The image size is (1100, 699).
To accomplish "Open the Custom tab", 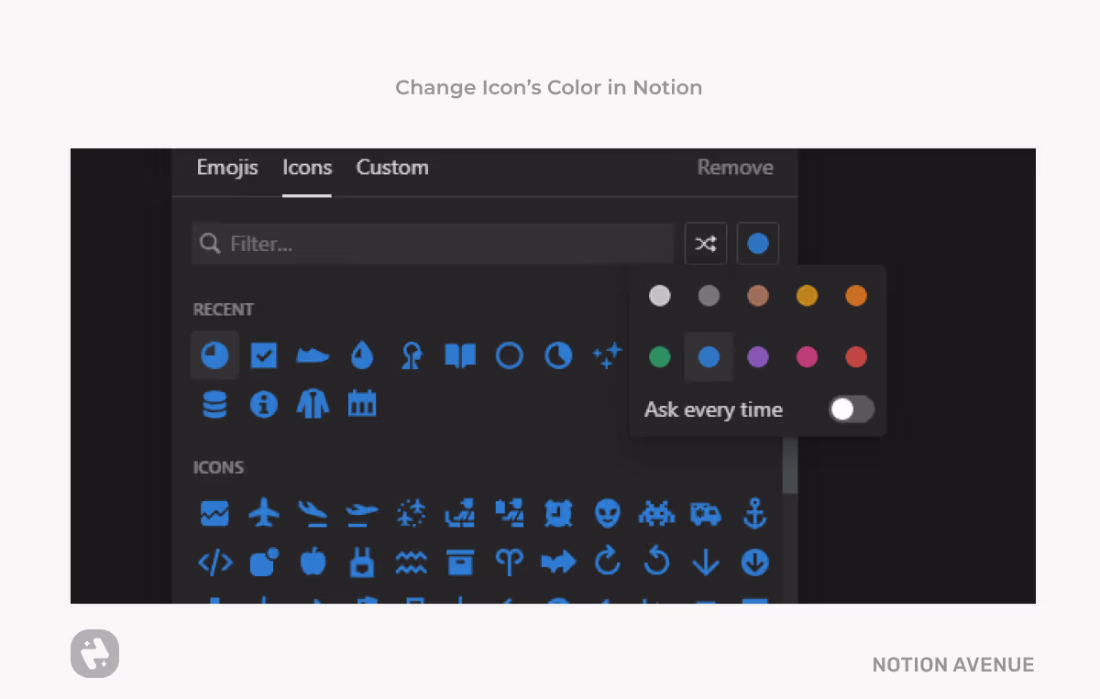I will tap(392, 168).
